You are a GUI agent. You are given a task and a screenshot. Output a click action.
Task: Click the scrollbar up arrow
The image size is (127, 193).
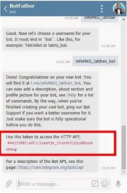click(x=124, y=19)
